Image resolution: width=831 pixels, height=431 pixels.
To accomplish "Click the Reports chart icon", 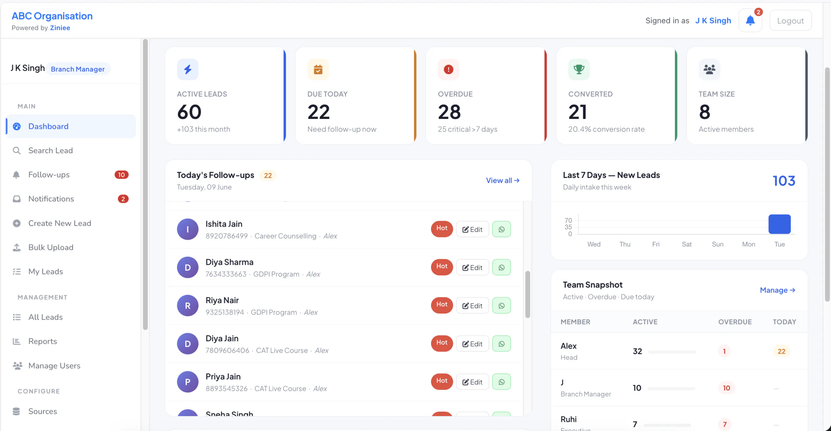I will point(17,341).
